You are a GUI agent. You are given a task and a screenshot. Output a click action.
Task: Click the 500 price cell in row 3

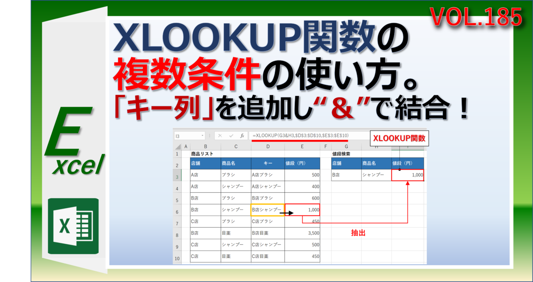coord(302,175)
